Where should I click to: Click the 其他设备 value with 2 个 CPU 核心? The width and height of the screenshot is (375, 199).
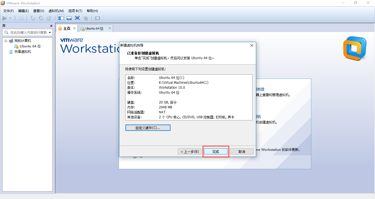pos(197,117)
